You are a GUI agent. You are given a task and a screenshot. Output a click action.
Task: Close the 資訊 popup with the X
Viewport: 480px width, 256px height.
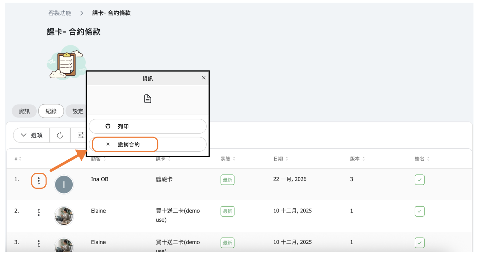pyautogui.click(x=204, y=78)
